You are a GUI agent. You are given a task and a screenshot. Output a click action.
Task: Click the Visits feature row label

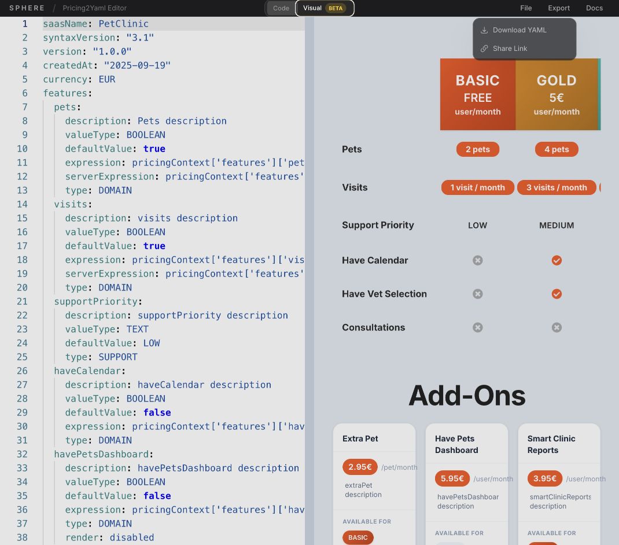(x=355, y=187)
